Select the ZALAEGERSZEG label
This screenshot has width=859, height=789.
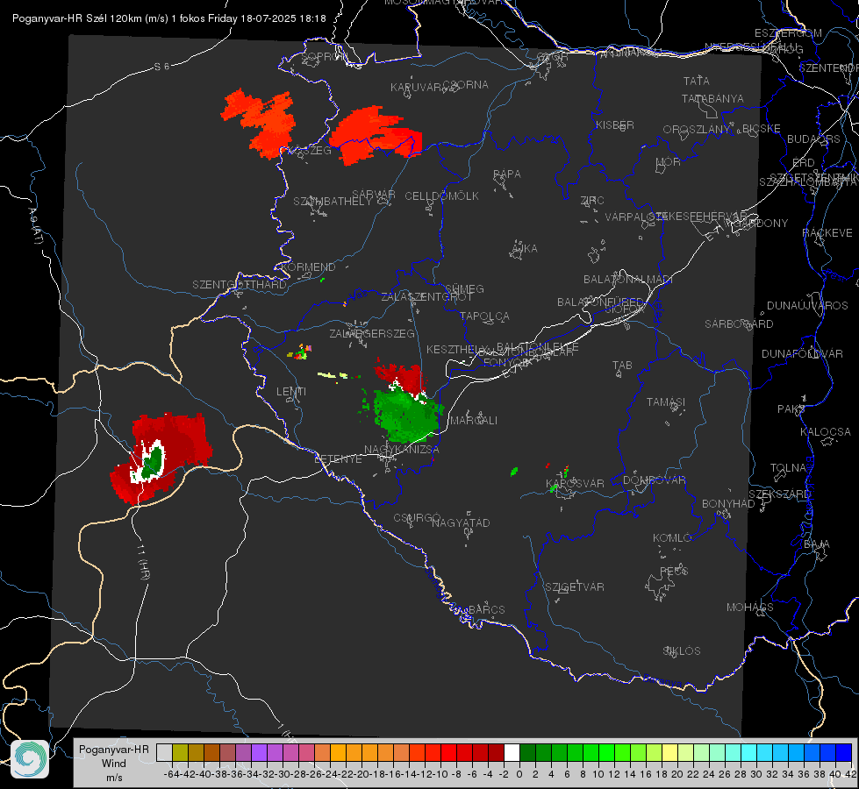(372, 333)
